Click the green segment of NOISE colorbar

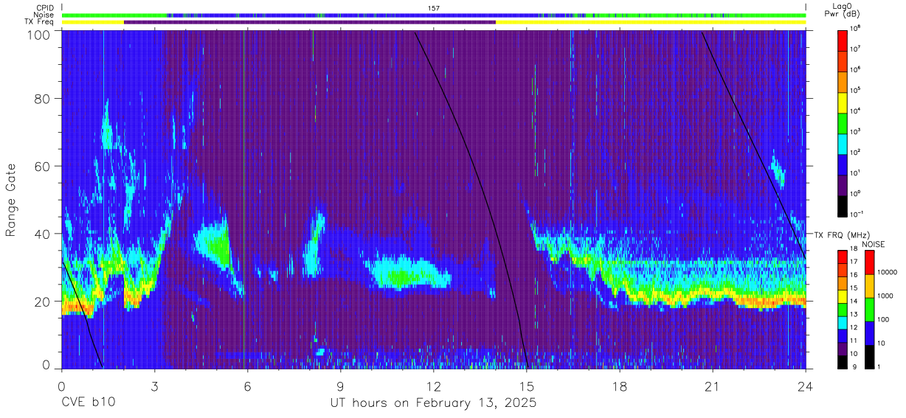click(868, 309)
